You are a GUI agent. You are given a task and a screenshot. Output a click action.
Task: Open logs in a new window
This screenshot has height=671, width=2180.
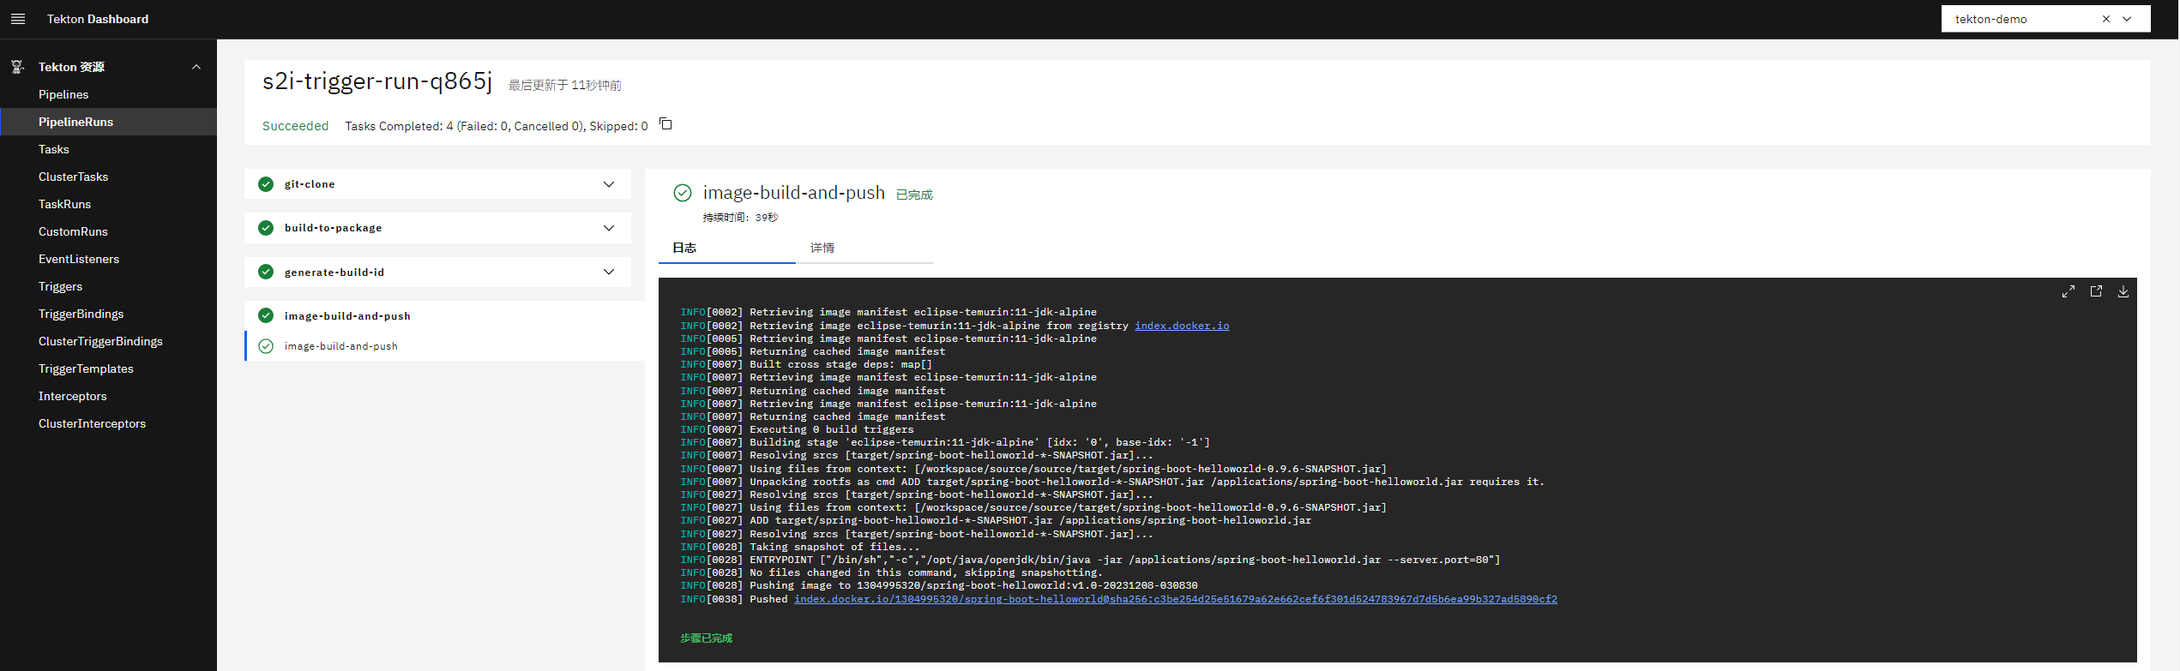pos(2096,291)
